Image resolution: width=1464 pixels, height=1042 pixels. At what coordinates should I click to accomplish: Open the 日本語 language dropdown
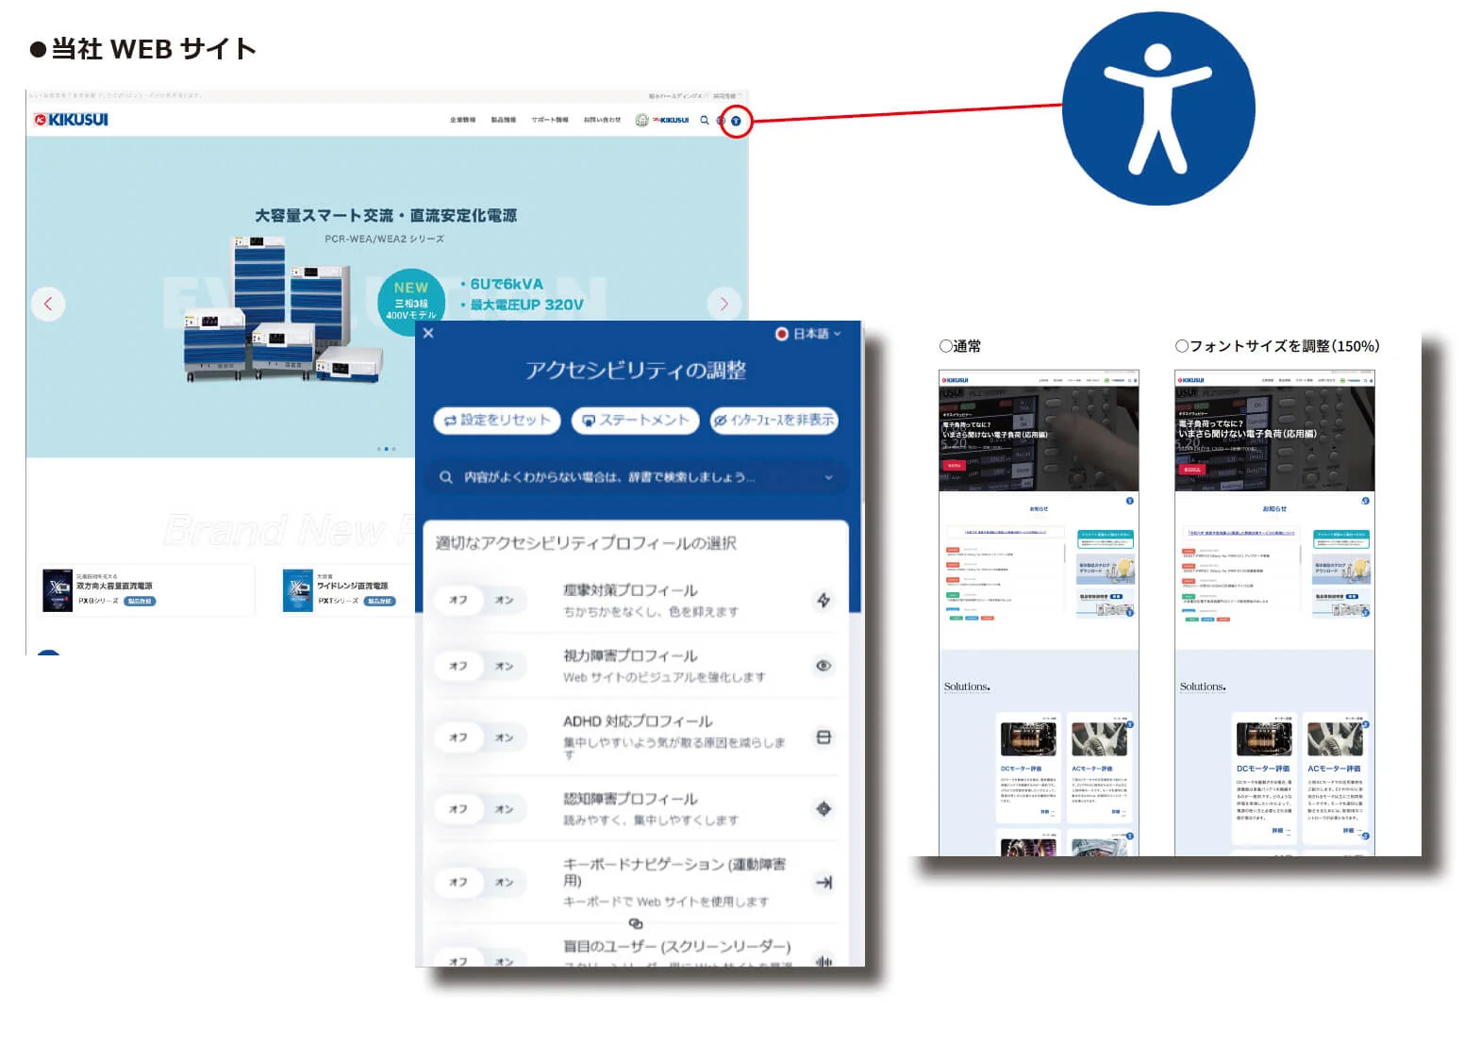pos(807,334)
